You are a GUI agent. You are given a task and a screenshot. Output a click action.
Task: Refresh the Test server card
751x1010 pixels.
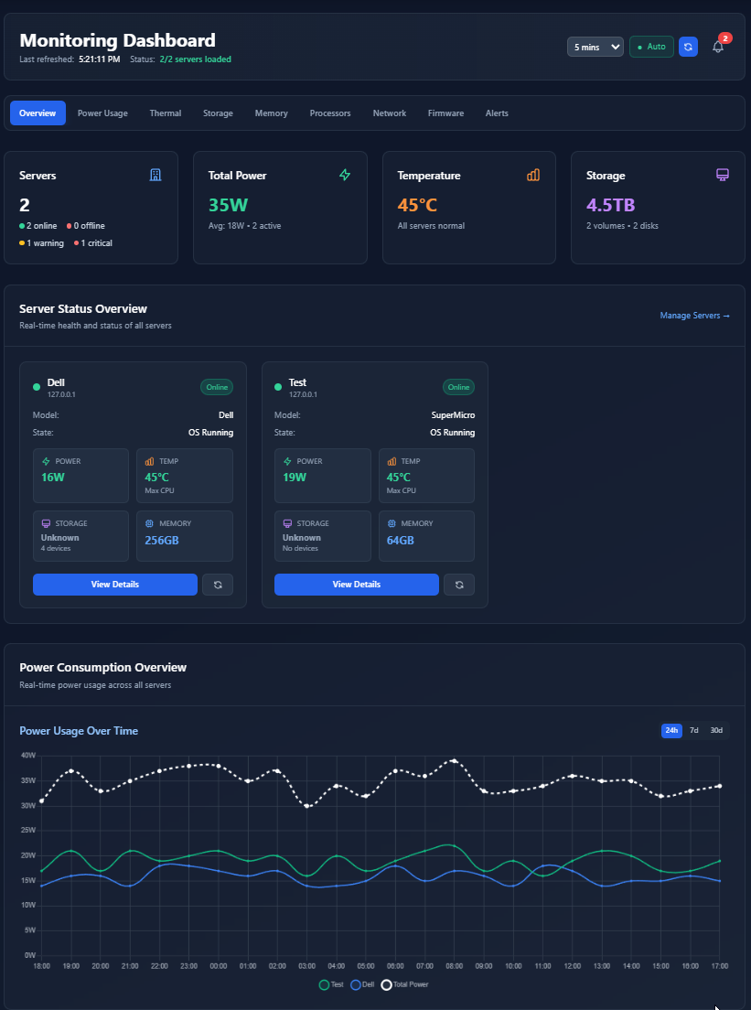459,585
